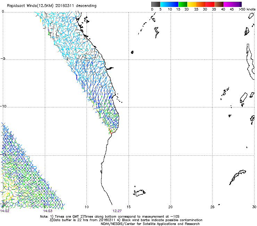
Task: Click the yellow 20-25 knots color segment
Action: click(192, 4)
